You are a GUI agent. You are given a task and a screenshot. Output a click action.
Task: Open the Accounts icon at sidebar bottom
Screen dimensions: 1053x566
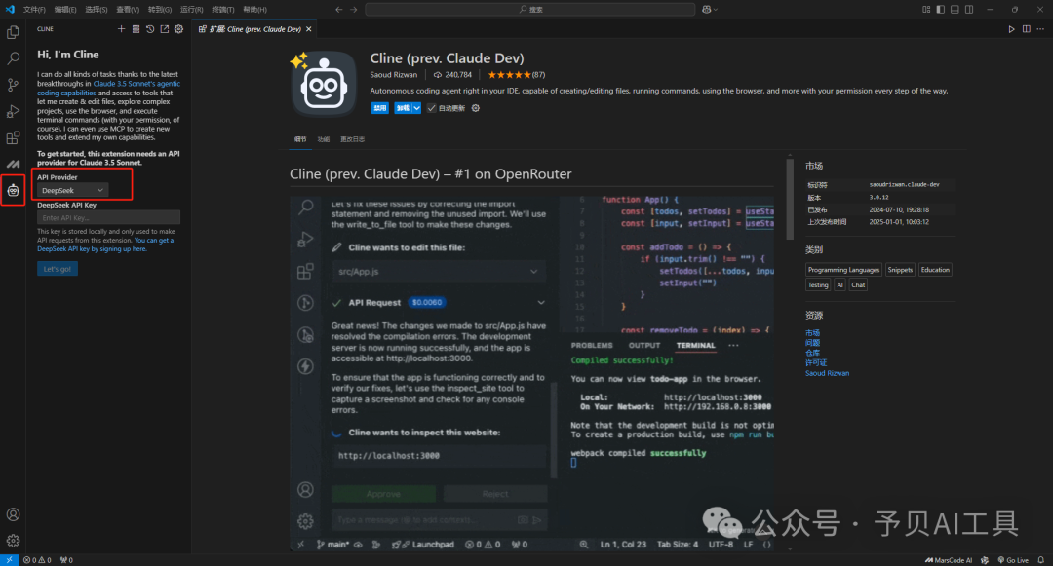tap(13, 514)
